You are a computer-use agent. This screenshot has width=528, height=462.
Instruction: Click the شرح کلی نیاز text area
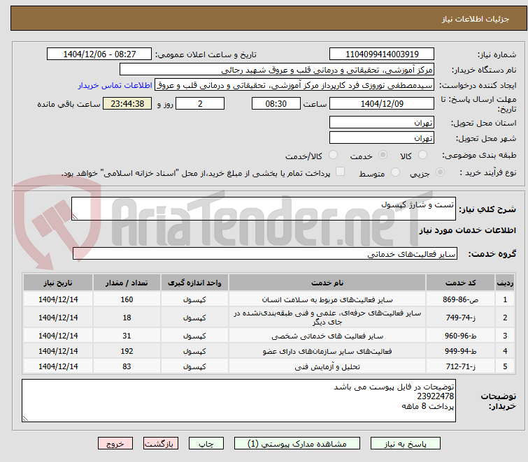(x=264, y=209)
